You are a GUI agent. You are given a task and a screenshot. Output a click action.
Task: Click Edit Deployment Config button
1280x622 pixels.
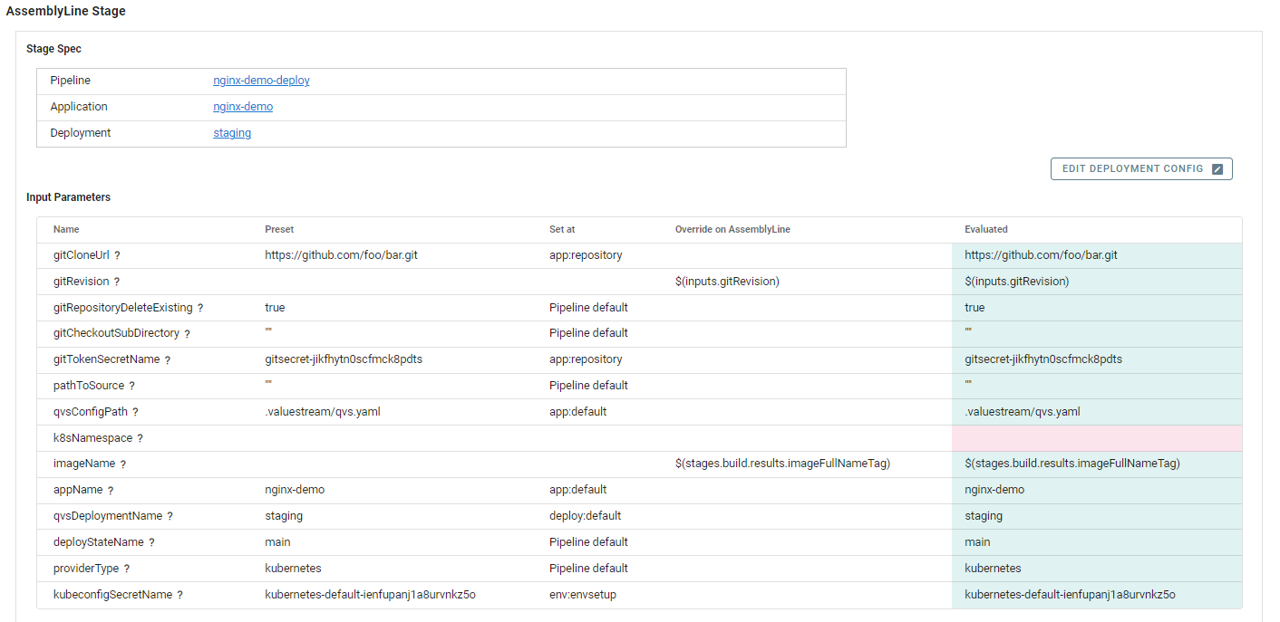[x=1141, y=169]
